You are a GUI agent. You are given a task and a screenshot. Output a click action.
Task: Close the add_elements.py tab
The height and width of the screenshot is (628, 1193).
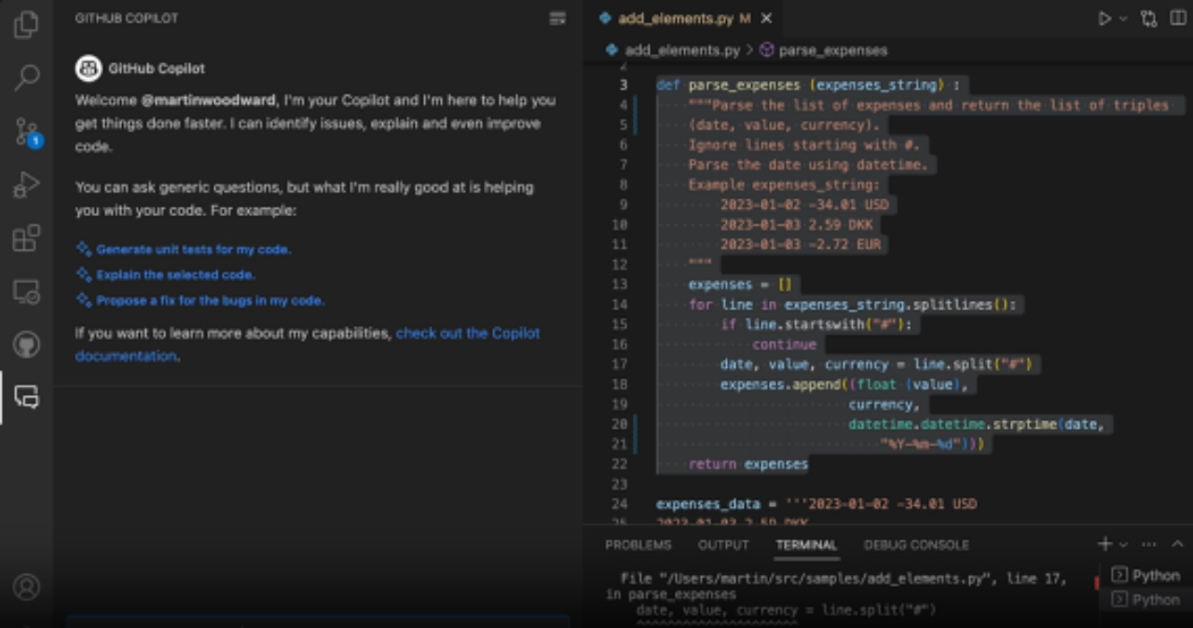[766, 19]
